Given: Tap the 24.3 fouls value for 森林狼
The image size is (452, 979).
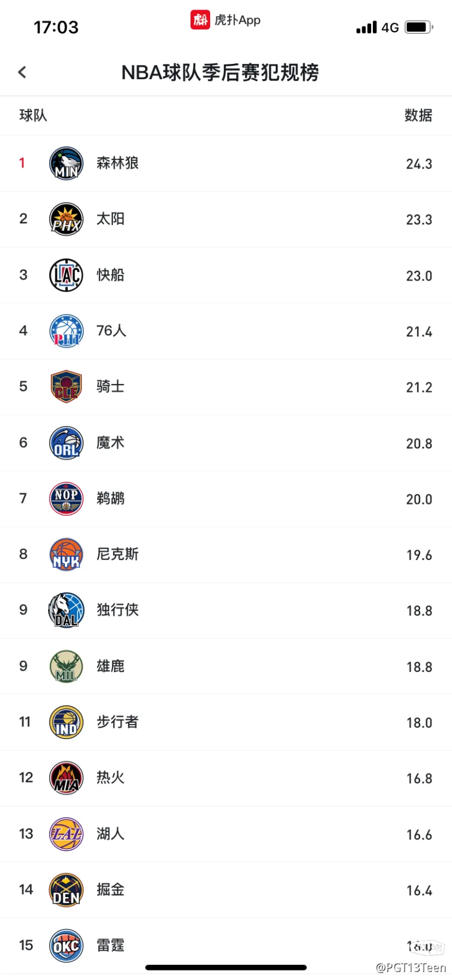Looking at the screenshot, I should point(419,164).
